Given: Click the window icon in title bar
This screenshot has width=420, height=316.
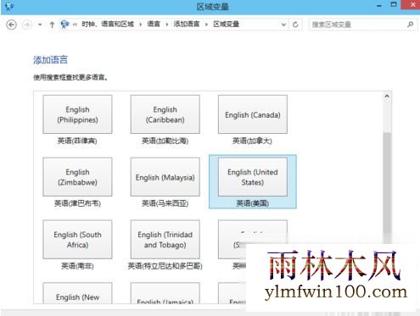Looking at the screenshot, I should tap(9, 6).
